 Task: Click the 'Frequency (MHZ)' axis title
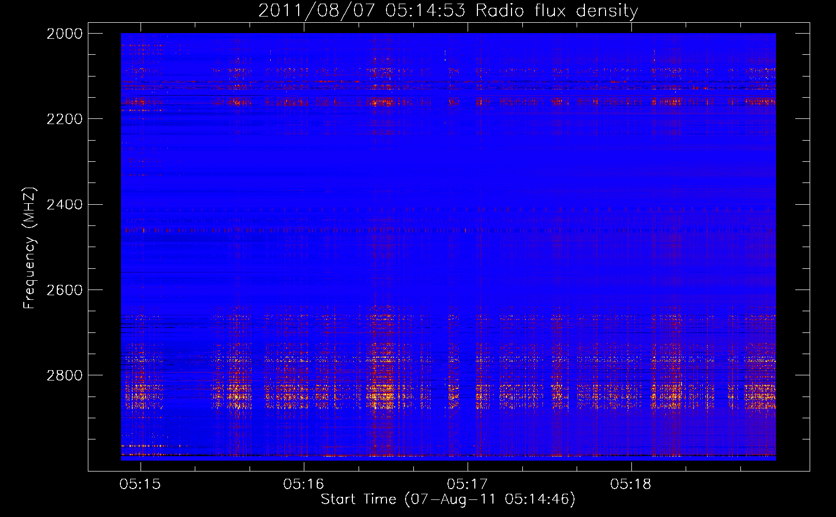[x=30, y=248]
